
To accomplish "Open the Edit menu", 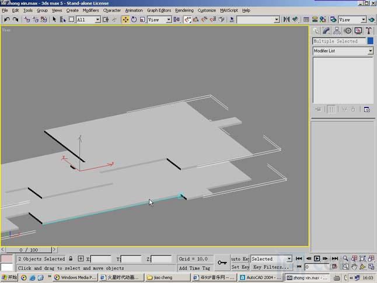I will [x=15, y=11].
